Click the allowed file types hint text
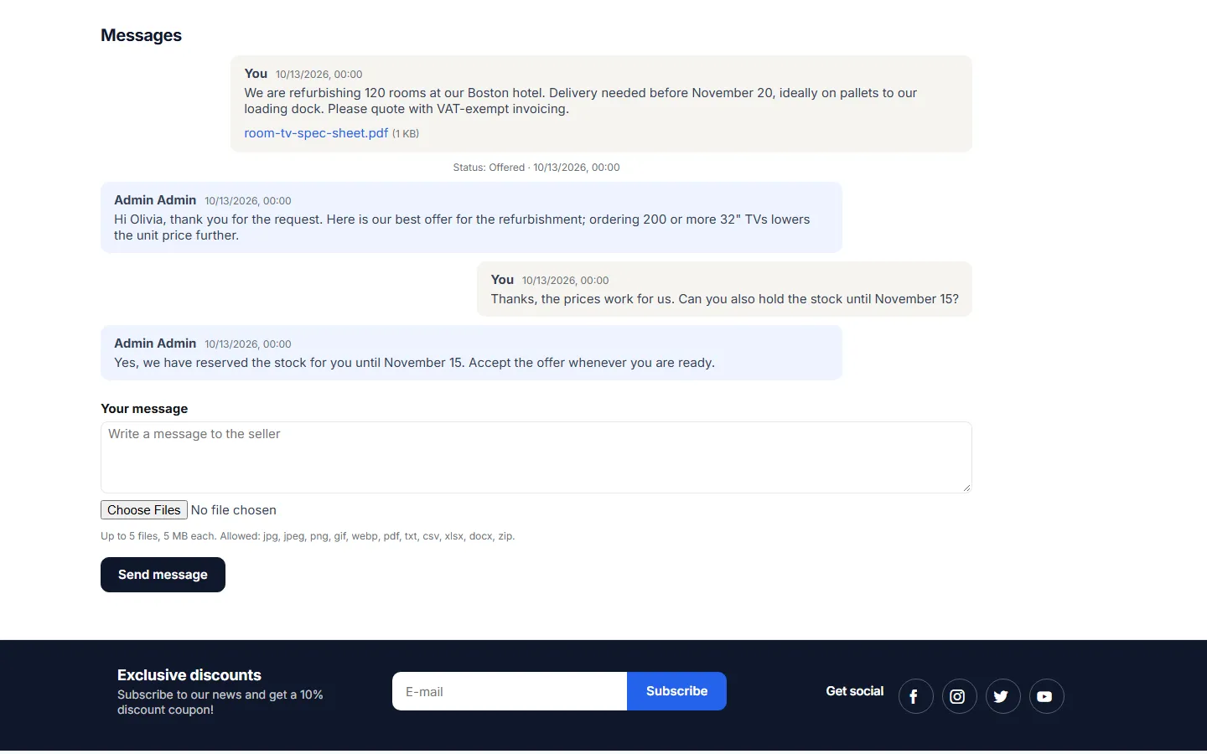The height and width of the screenshot is (754, 1207). click(308, 536)
